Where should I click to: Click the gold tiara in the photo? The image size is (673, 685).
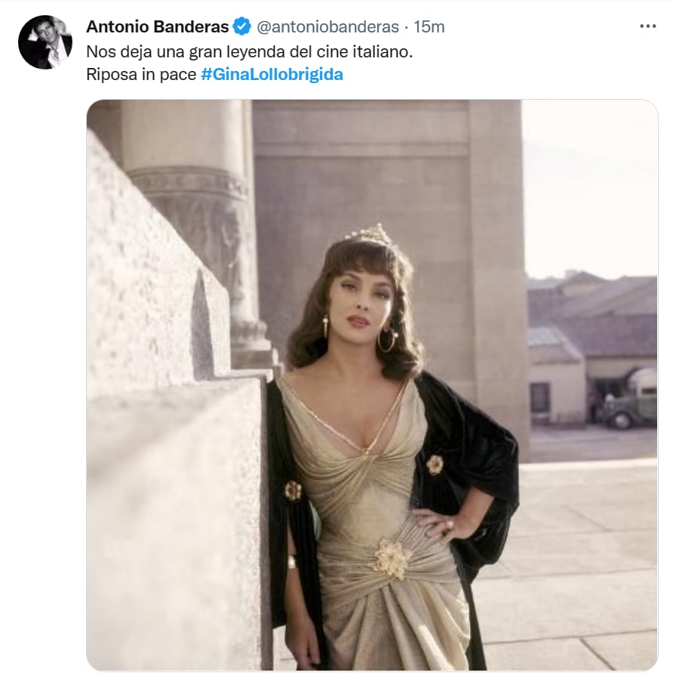pyautogui.click(x=369, y=232)
